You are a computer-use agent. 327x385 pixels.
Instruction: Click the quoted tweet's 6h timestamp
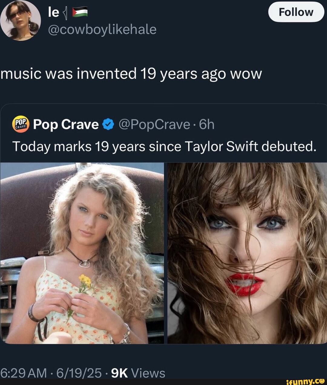pos(207,124)
